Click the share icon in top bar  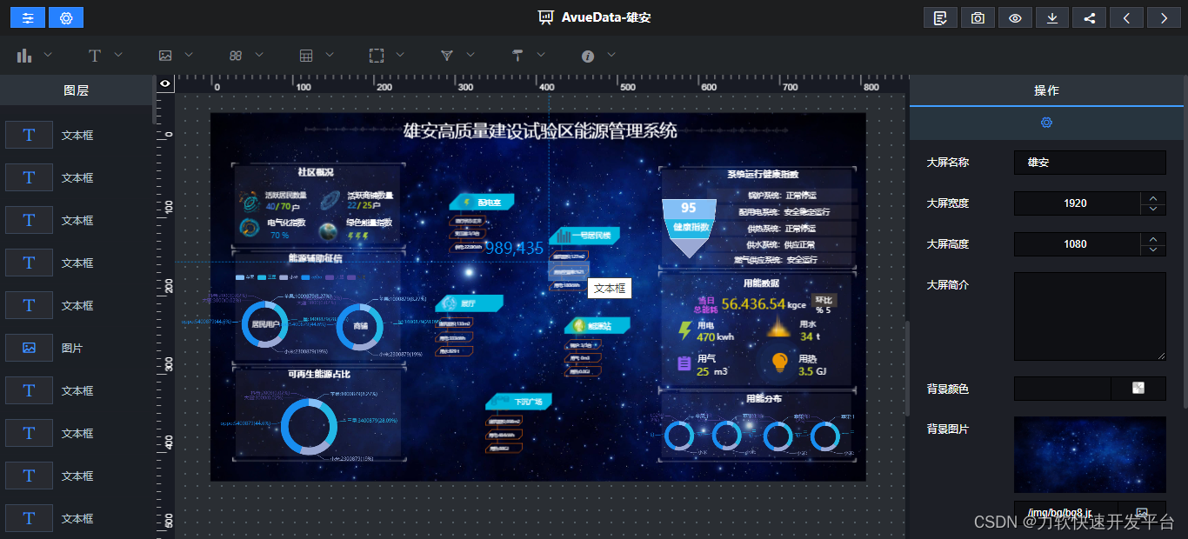[1090, 17]
